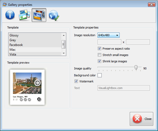The height and width of the screenshot is (131, 158).
Task: Click the width resolution input field
Action: click(109, 42)
